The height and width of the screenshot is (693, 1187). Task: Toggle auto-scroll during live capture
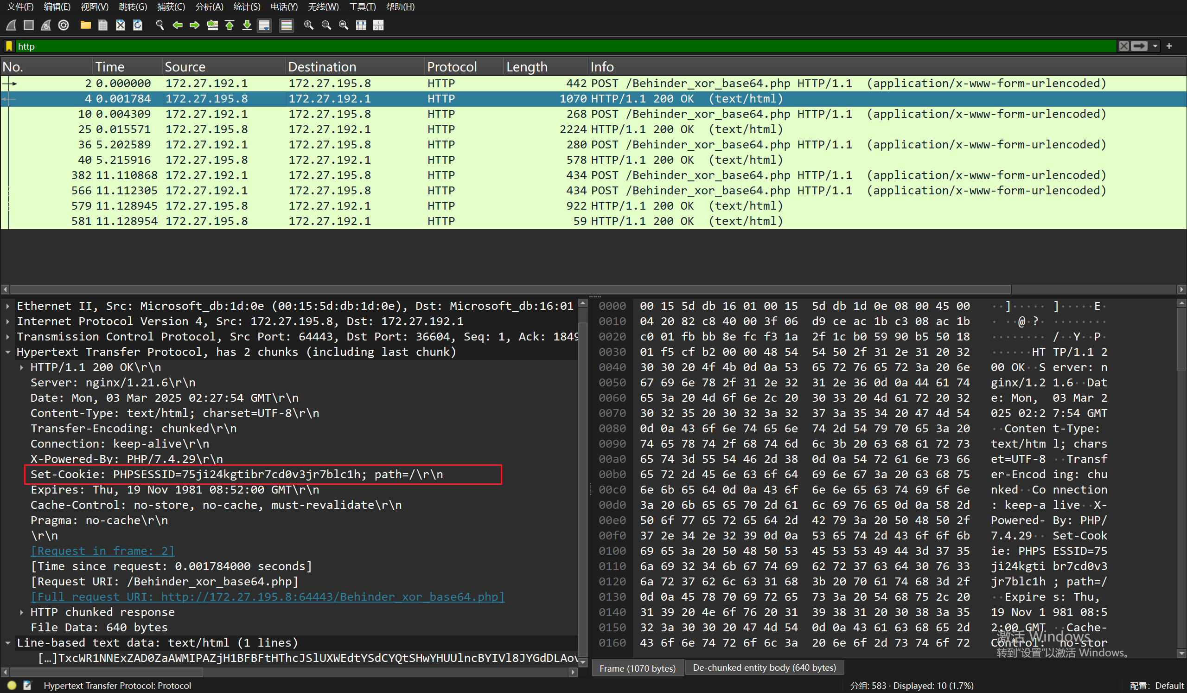coord(264,25)
